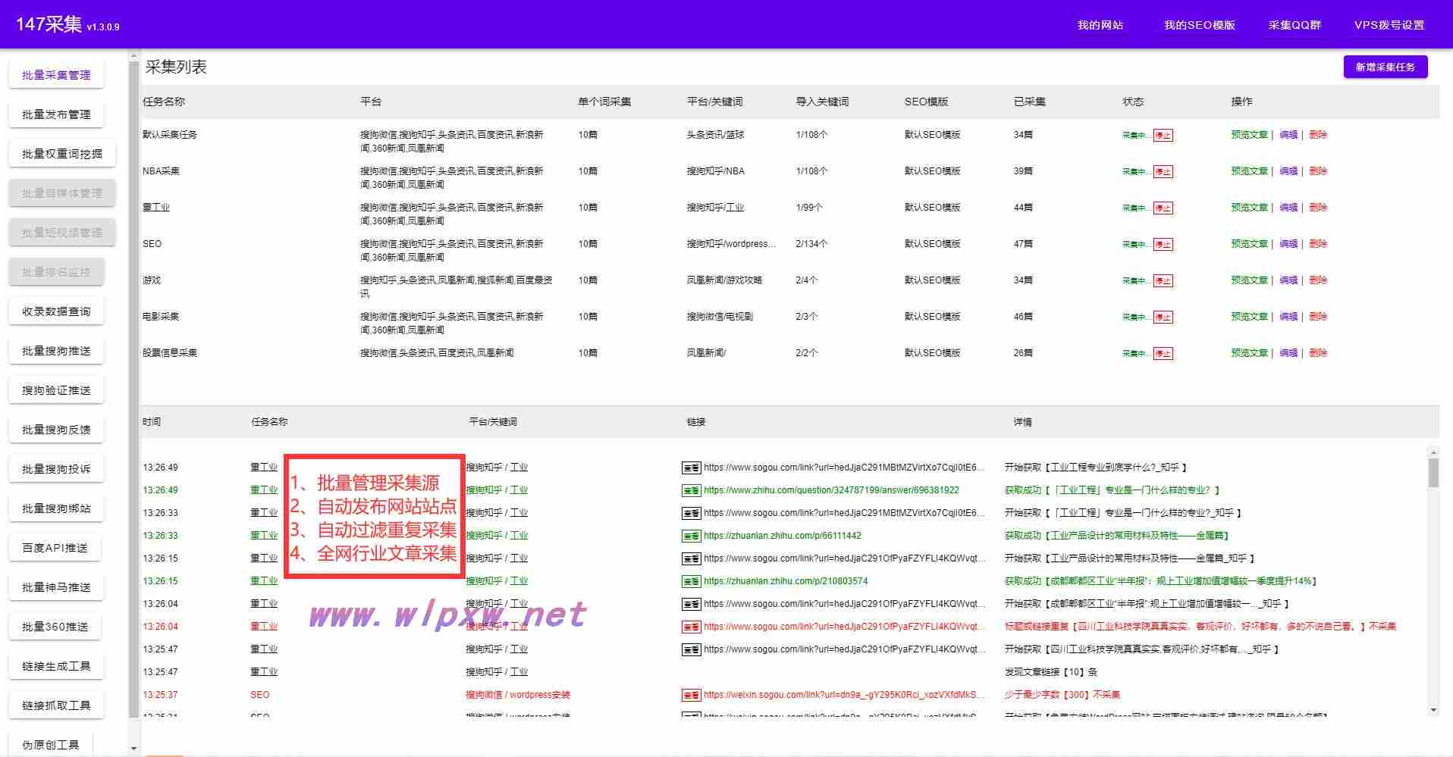The image size is (1453, 757).
Task: Delete the 股票信息采集 task
Action: point(1318,352)
